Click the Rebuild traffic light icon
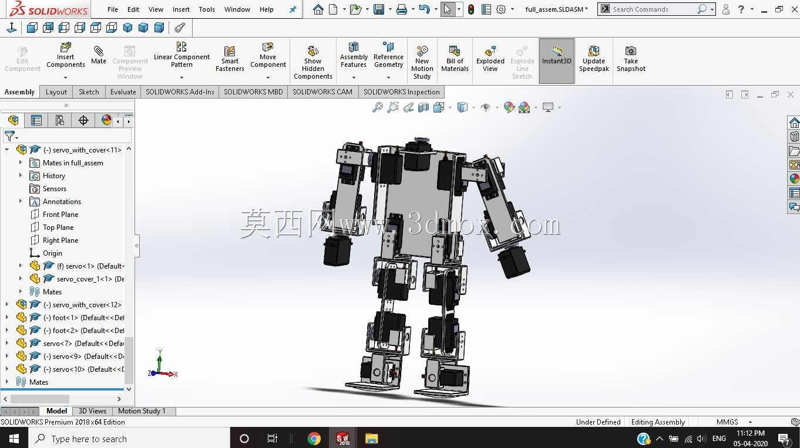Screen dimensions: 800x448 tap(471, 9)
